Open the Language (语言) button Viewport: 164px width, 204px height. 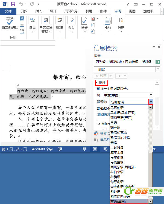click(32, 24)
